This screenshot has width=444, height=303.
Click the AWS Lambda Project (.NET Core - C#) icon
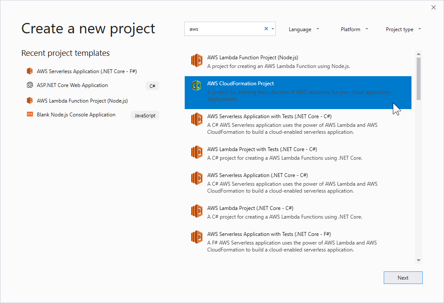(197, 211)
